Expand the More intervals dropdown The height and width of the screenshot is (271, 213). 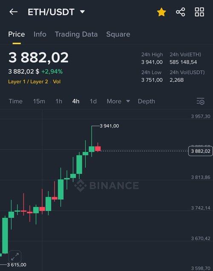tap(118, 101)
